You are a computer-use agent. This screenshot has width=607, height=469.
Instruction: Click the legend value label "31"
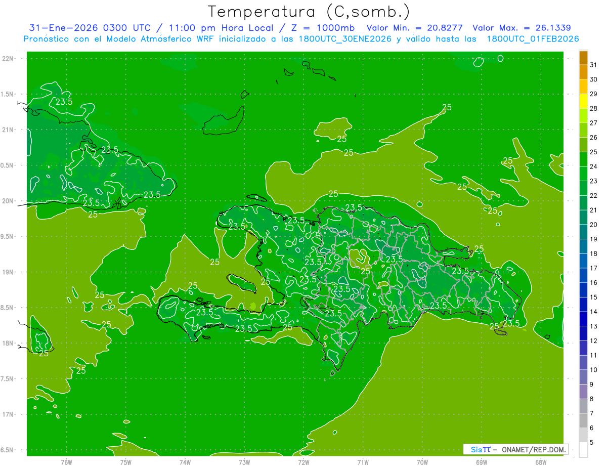593,65
